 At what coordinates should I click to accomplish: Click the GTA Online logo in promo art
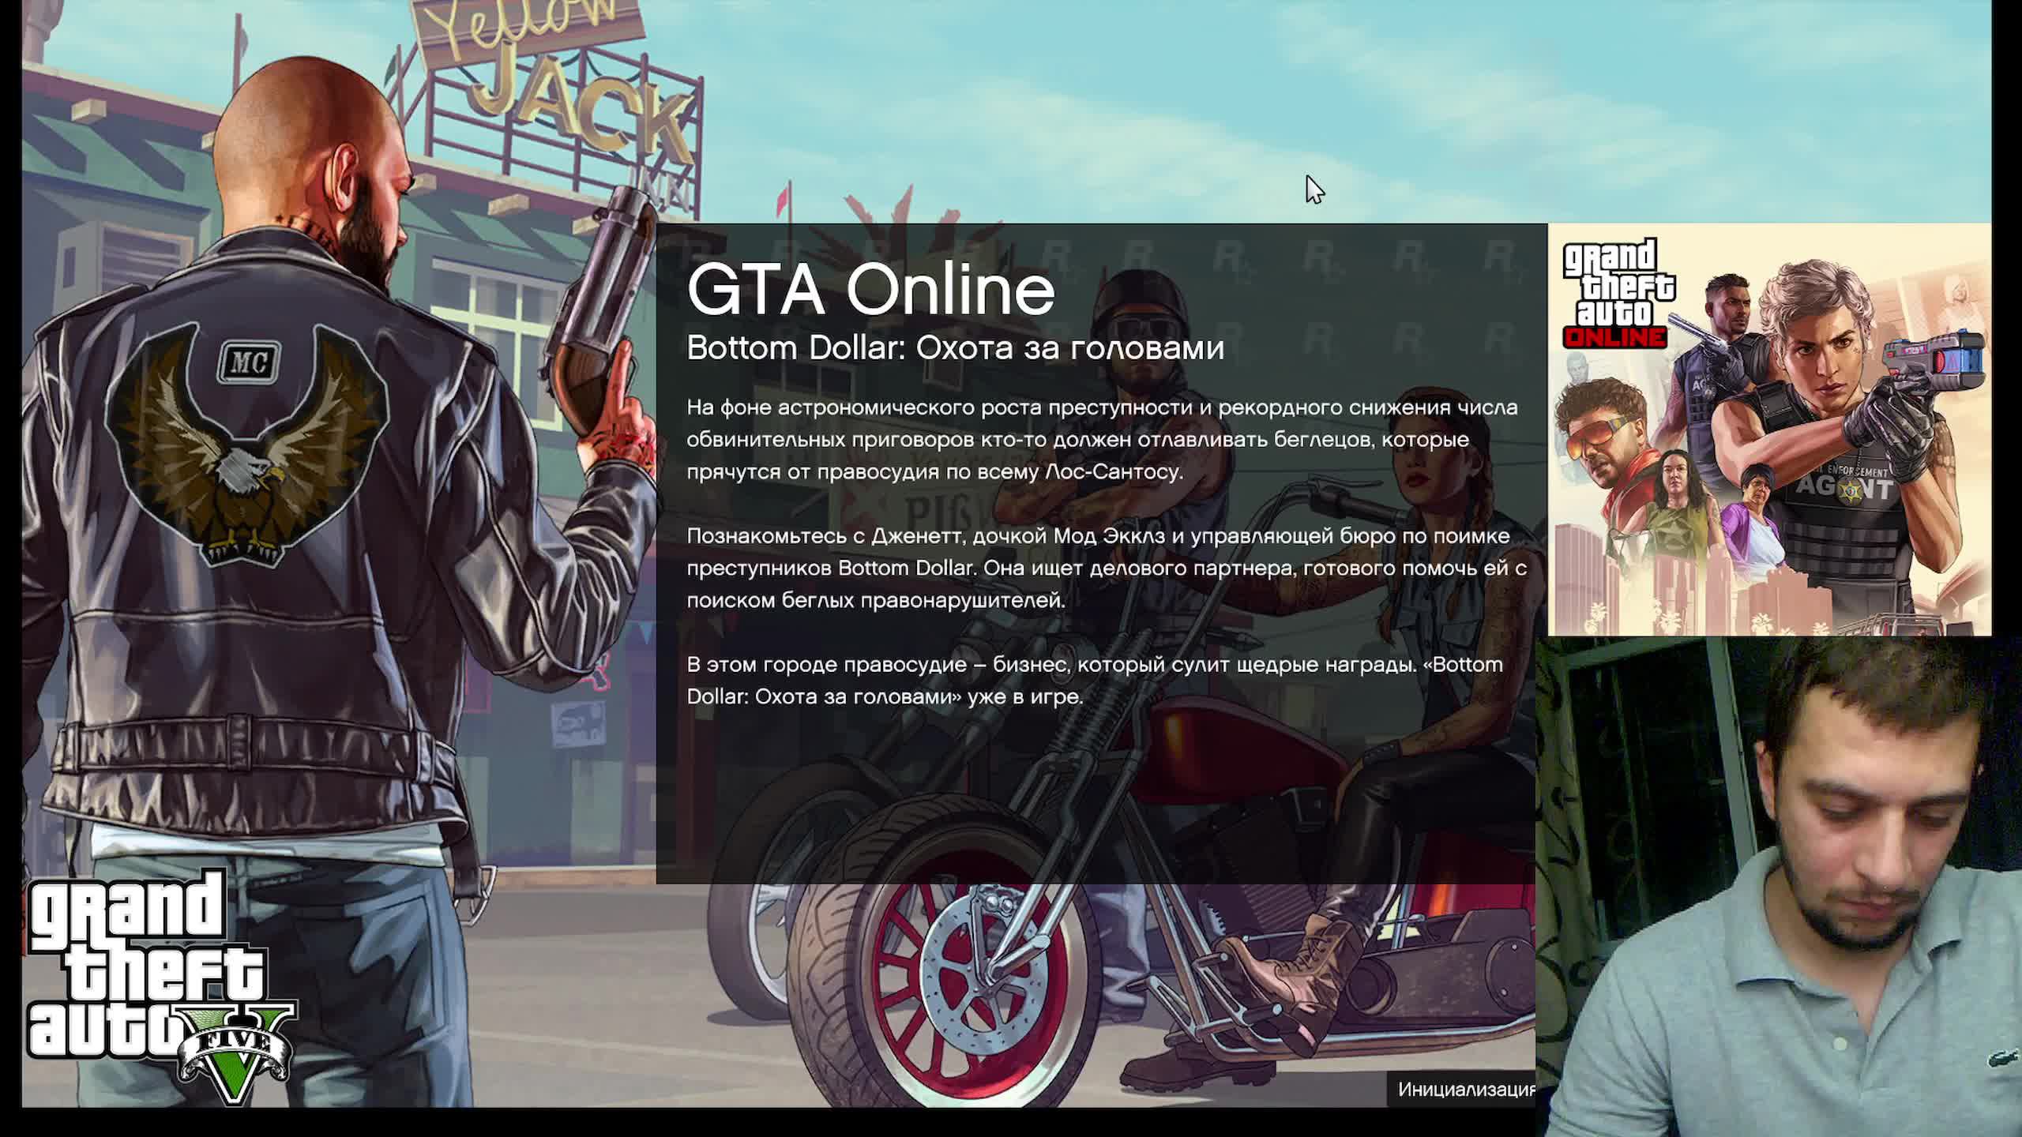[x=1618, y=294]
